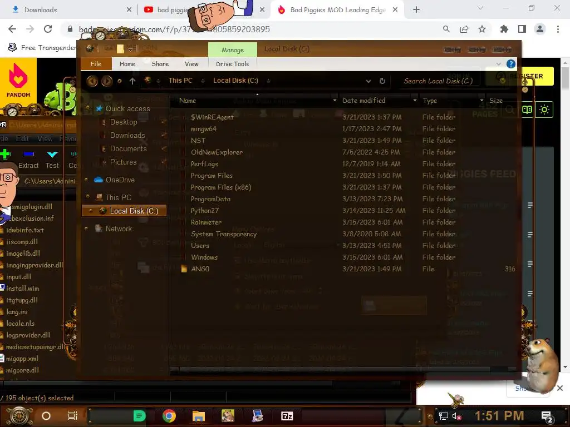This screenshot has width=570, height=427.
Task: Open Type column filter dropdown
Action: pos(481,101)
